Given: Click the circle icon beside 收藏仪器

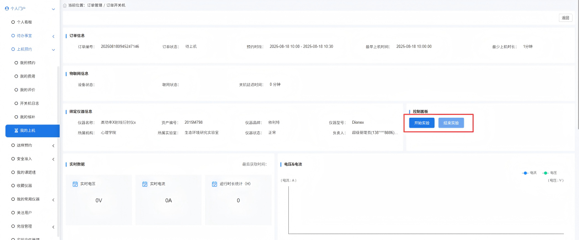Looking at the screenshot, I should 13,186.
